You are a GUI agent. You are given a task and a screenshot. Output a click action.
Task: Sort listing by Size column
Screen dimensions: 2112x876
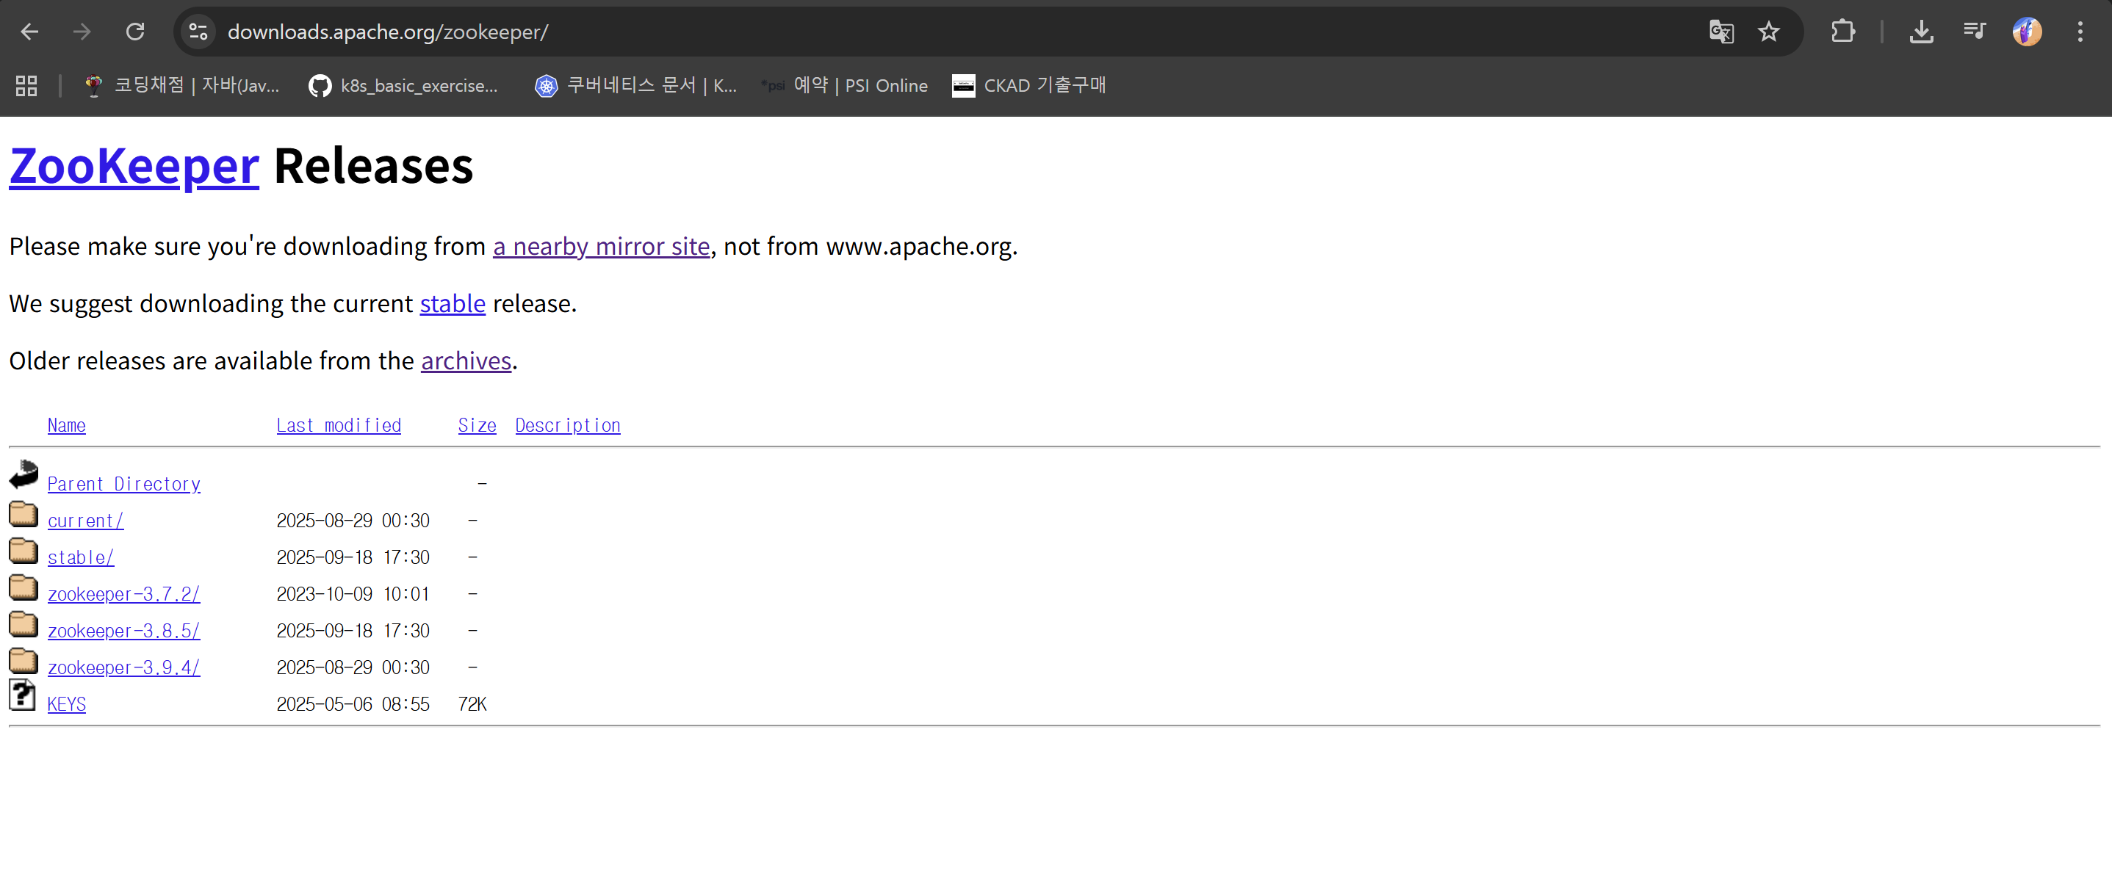coord(477,425)
